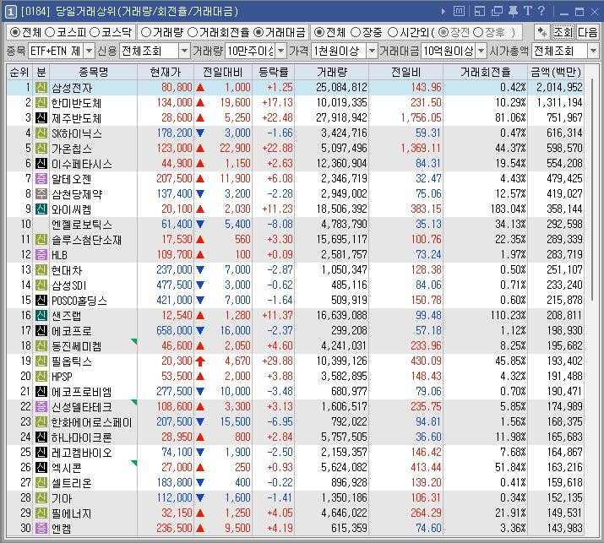Screen dimensions: 604x543
Task: Select the 장후 radio button
Action: [477, 32]
